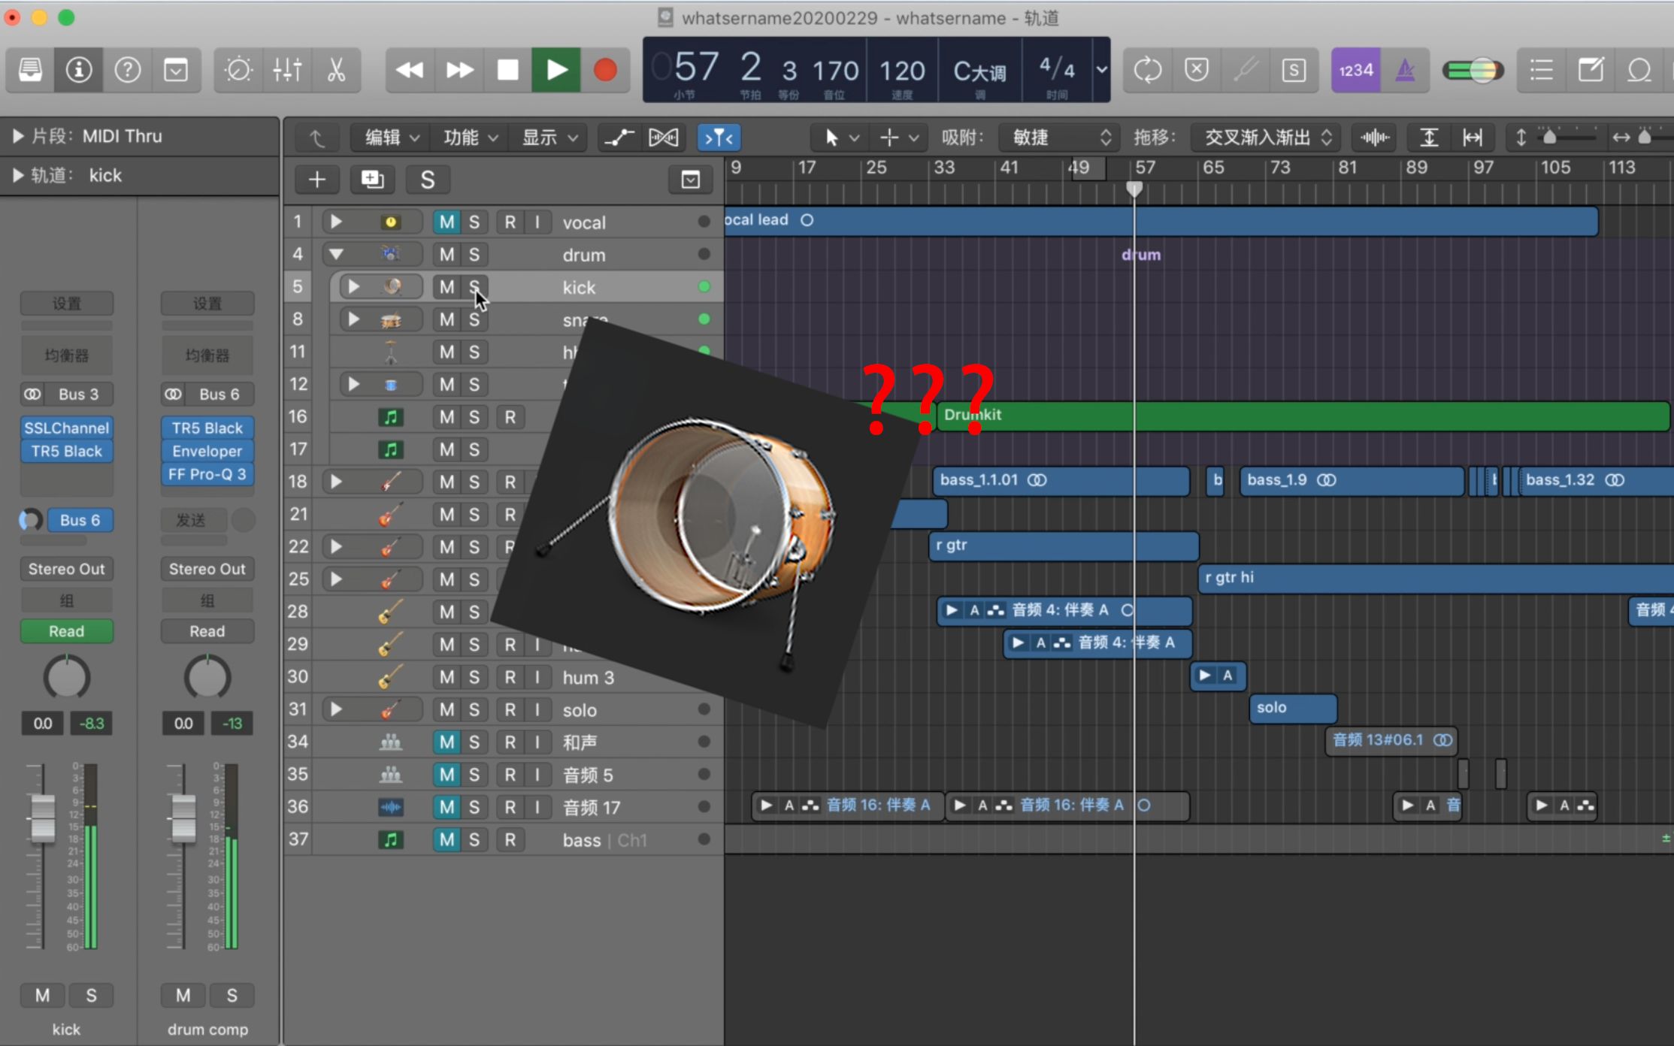Screen dimensions: 1674x1046
Task: Toggle Cycle mode
Action: [x=1148, y=70]
